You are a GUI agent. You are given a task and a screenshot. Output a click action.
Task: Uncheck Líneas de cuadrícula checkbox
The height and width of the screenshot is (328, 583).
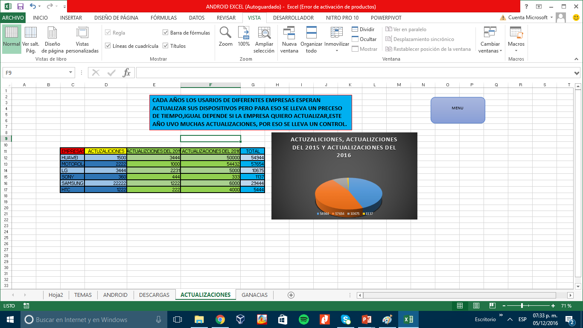click(x=108, y=46)
